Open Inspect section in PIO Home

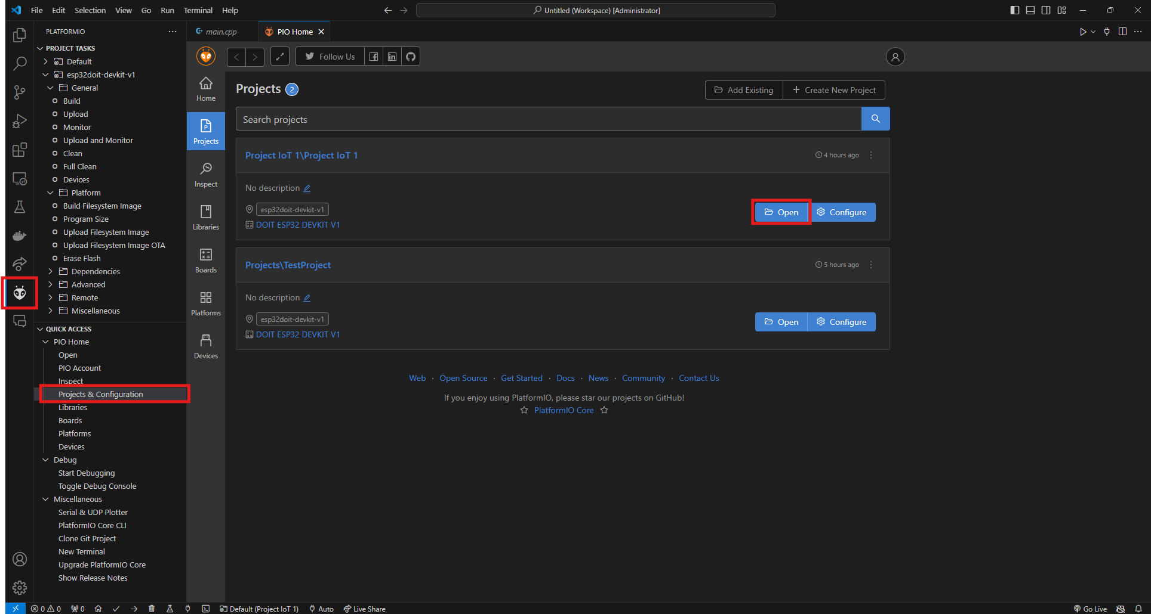pyautogui.click(x=206, y=176)
